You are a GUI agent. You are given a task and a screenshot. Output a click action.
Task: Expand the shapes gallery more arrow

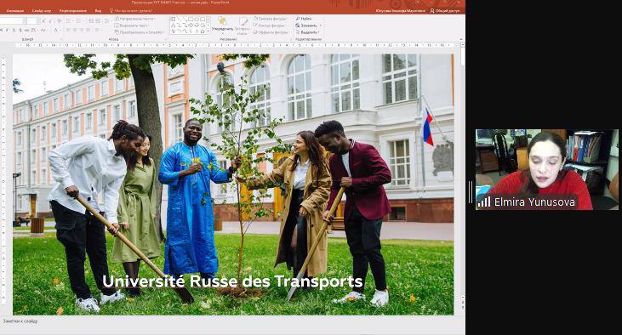(x=208, y=31)
